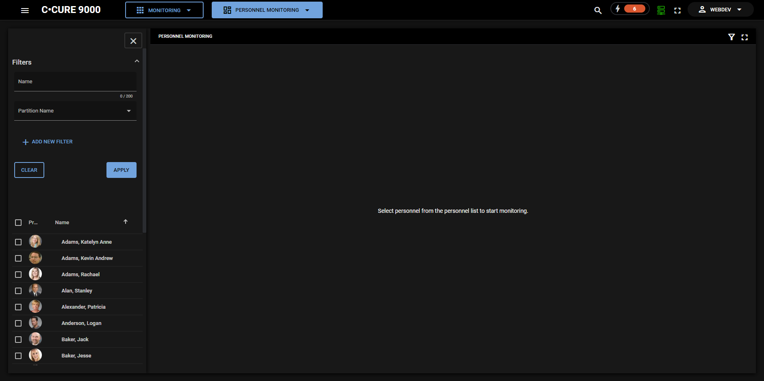Screen dimensions: 764x381
Task: Check the checkbox next to Adams, Katelyn Anne
Action: point(18,242)
